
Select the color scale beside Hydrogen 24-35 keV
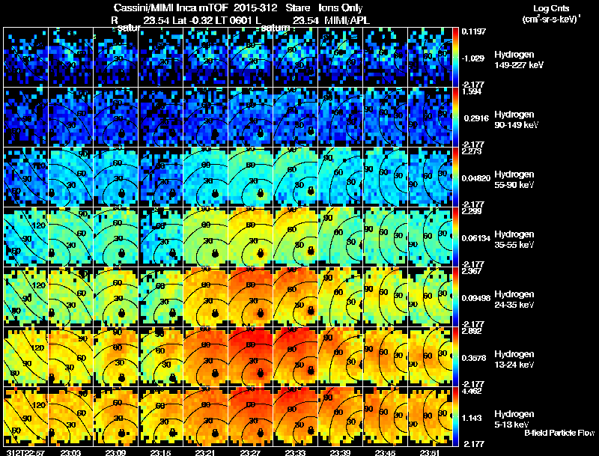point(455,297)
